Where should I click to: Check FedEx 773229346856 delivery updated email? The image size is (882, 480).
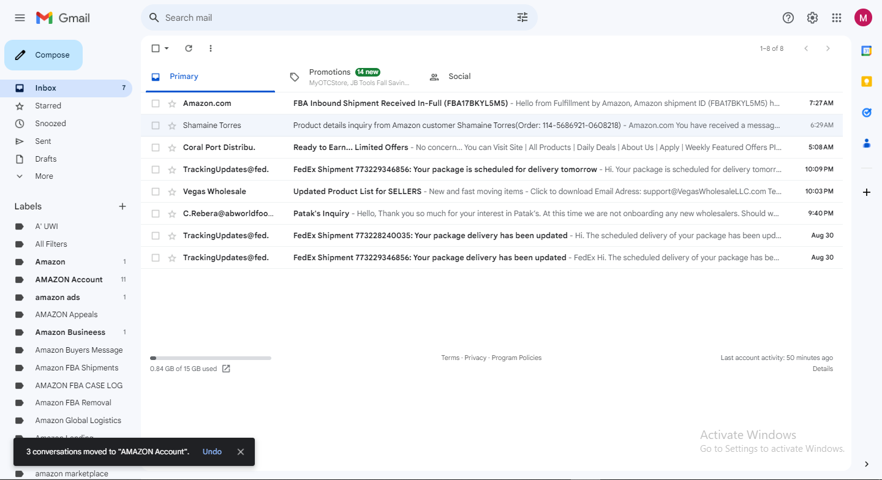pos(156,258)
